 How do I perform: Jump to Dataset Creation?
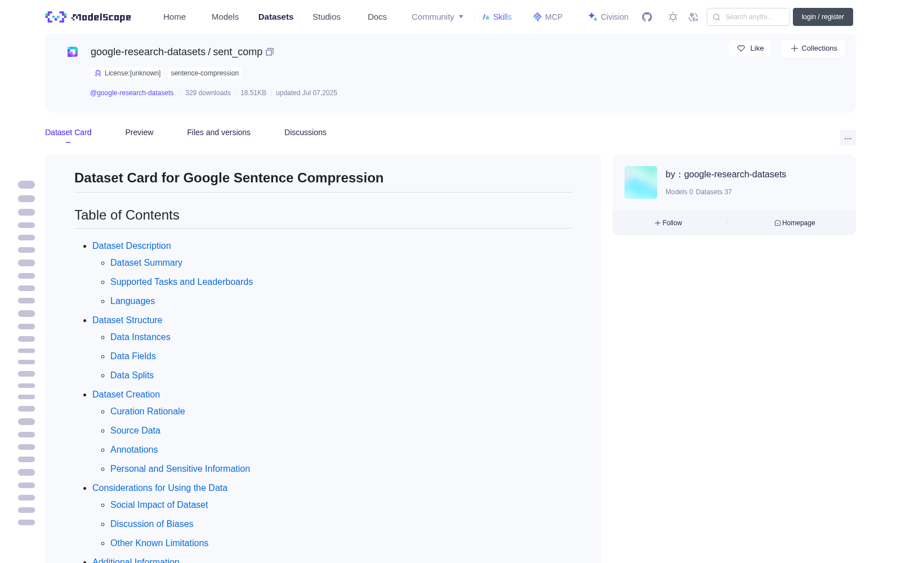[x=126, y=394]
